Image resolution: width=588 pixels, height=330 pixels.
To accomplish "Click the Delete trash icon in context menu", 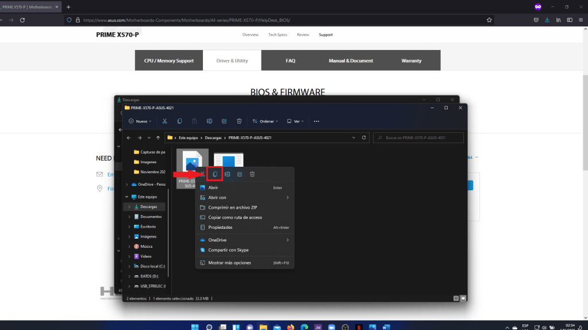I will coord(252,174).
